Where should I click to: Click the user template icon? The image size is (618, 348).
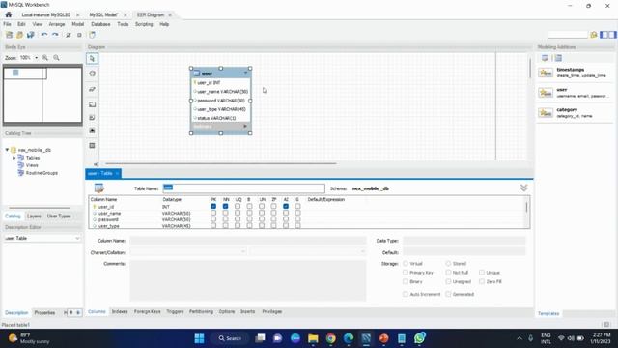point(546,93)
